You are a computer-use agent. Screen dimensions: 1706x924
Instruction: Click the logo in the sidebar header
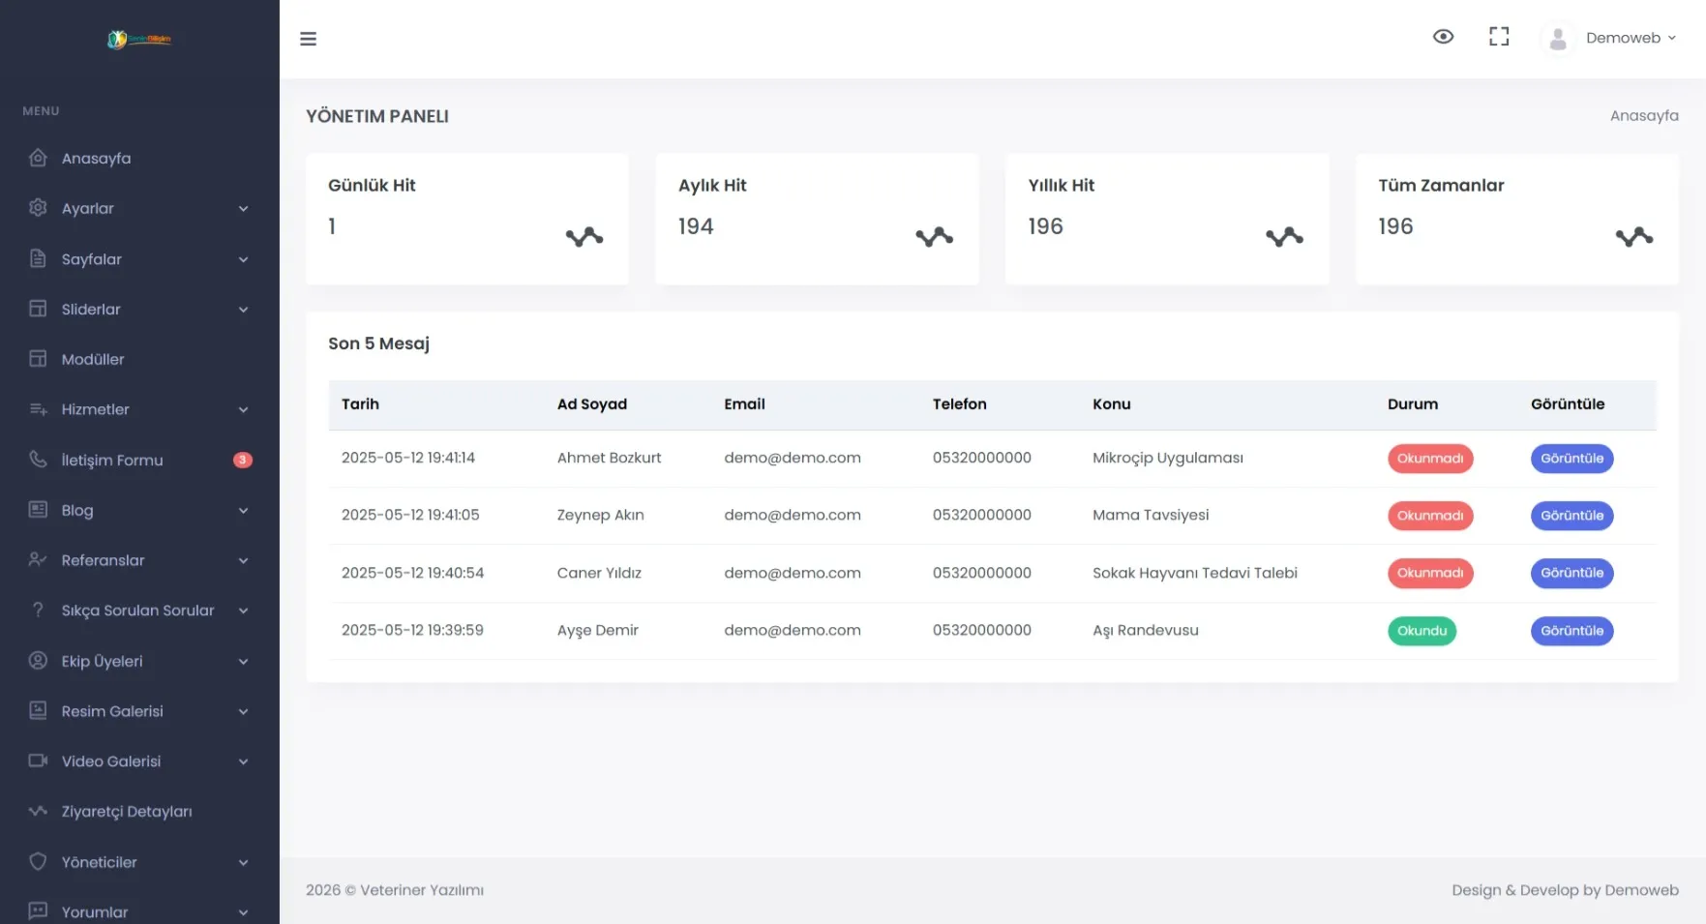139,40
